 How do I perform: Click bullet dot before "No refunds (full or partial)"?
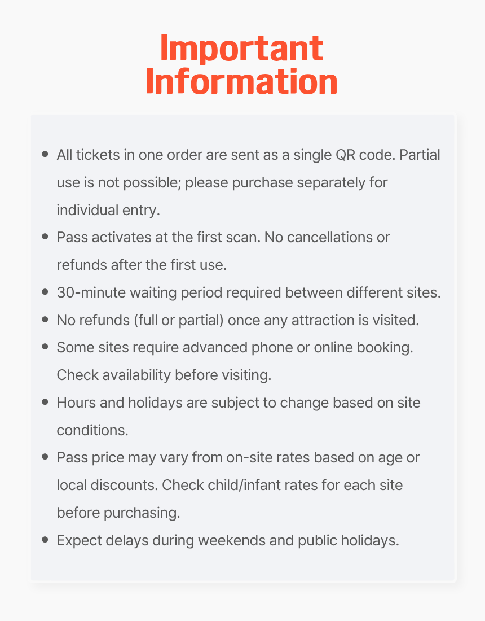[45, 320]
